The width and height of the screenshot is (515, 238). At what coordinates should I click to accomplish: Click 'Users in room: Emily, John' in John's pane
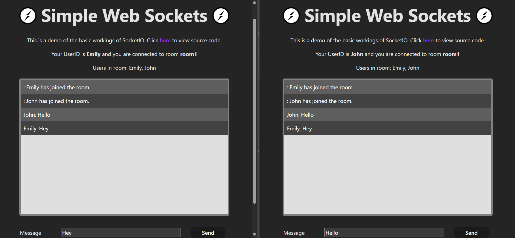click(388, 68)
